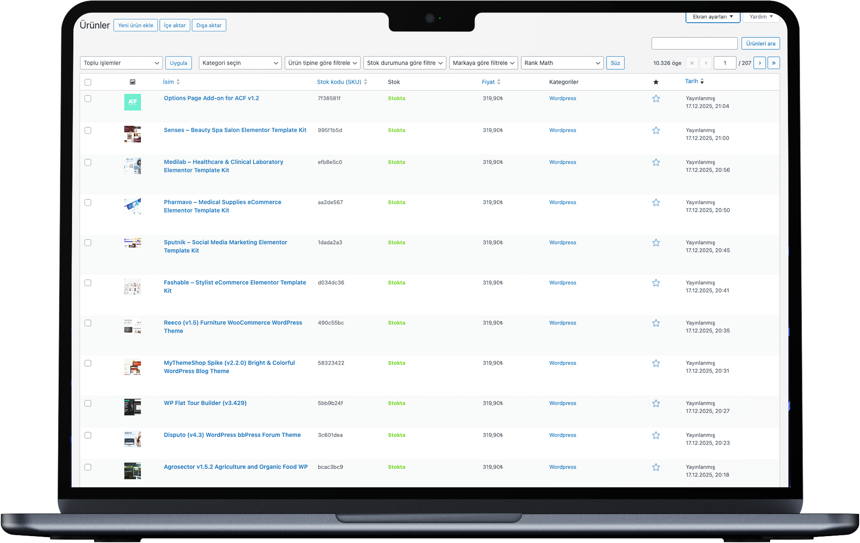This screenshot has height=543, width=860.
Task: Open the Toplu işlemler bulk actions dropdown
Action: 121,63
